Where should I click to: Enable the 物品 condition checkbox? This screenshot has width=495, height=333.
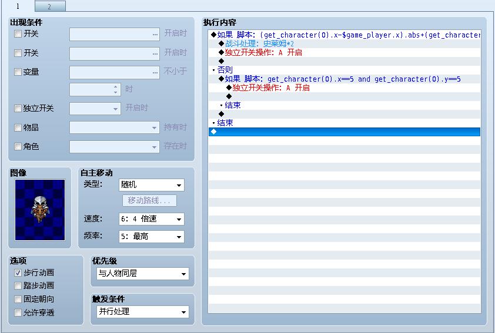18,127
